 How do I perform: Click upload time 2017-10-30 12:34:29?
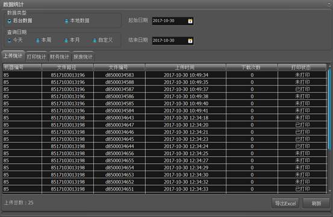pyautogui.click(x=186, y=168)
